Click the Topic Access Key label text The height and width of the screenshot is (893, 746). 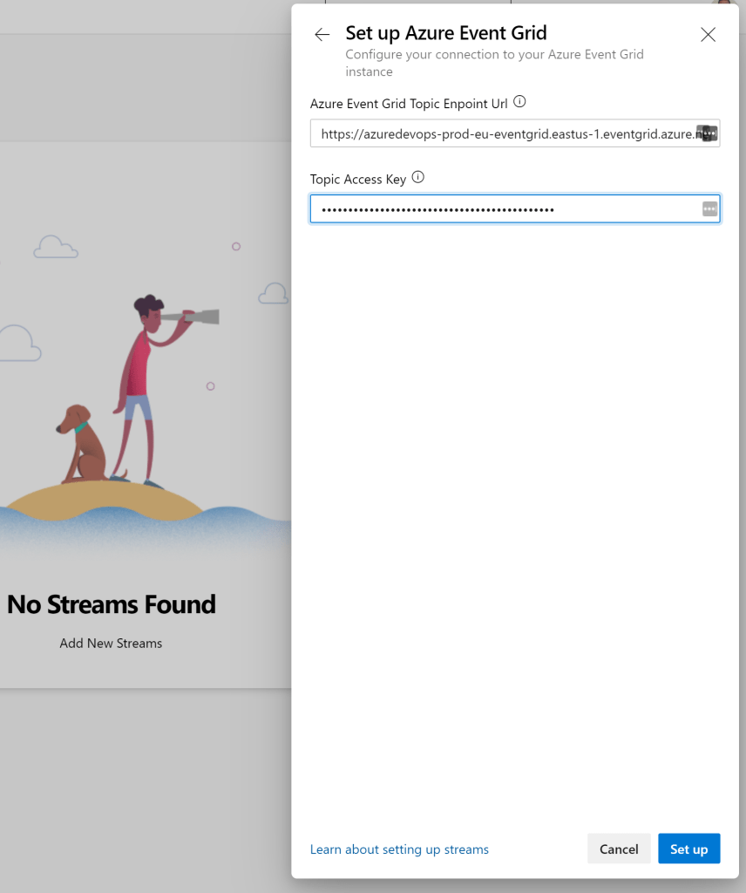[358, 179]
